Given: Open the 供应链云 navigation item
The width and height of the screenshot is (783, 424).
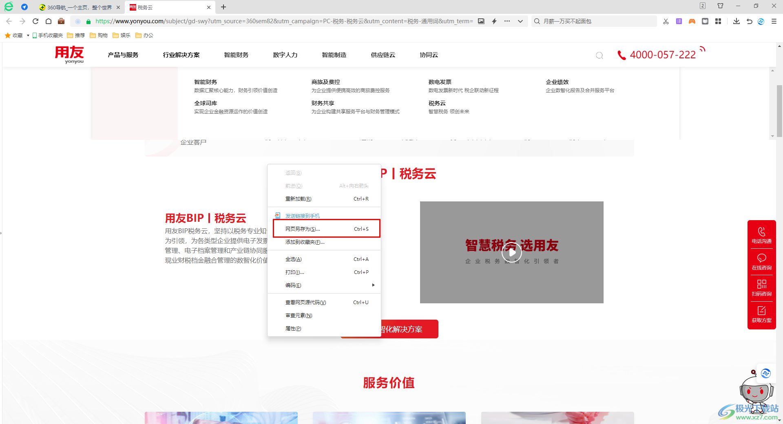Looking at the screenshot, I should 383,55.
